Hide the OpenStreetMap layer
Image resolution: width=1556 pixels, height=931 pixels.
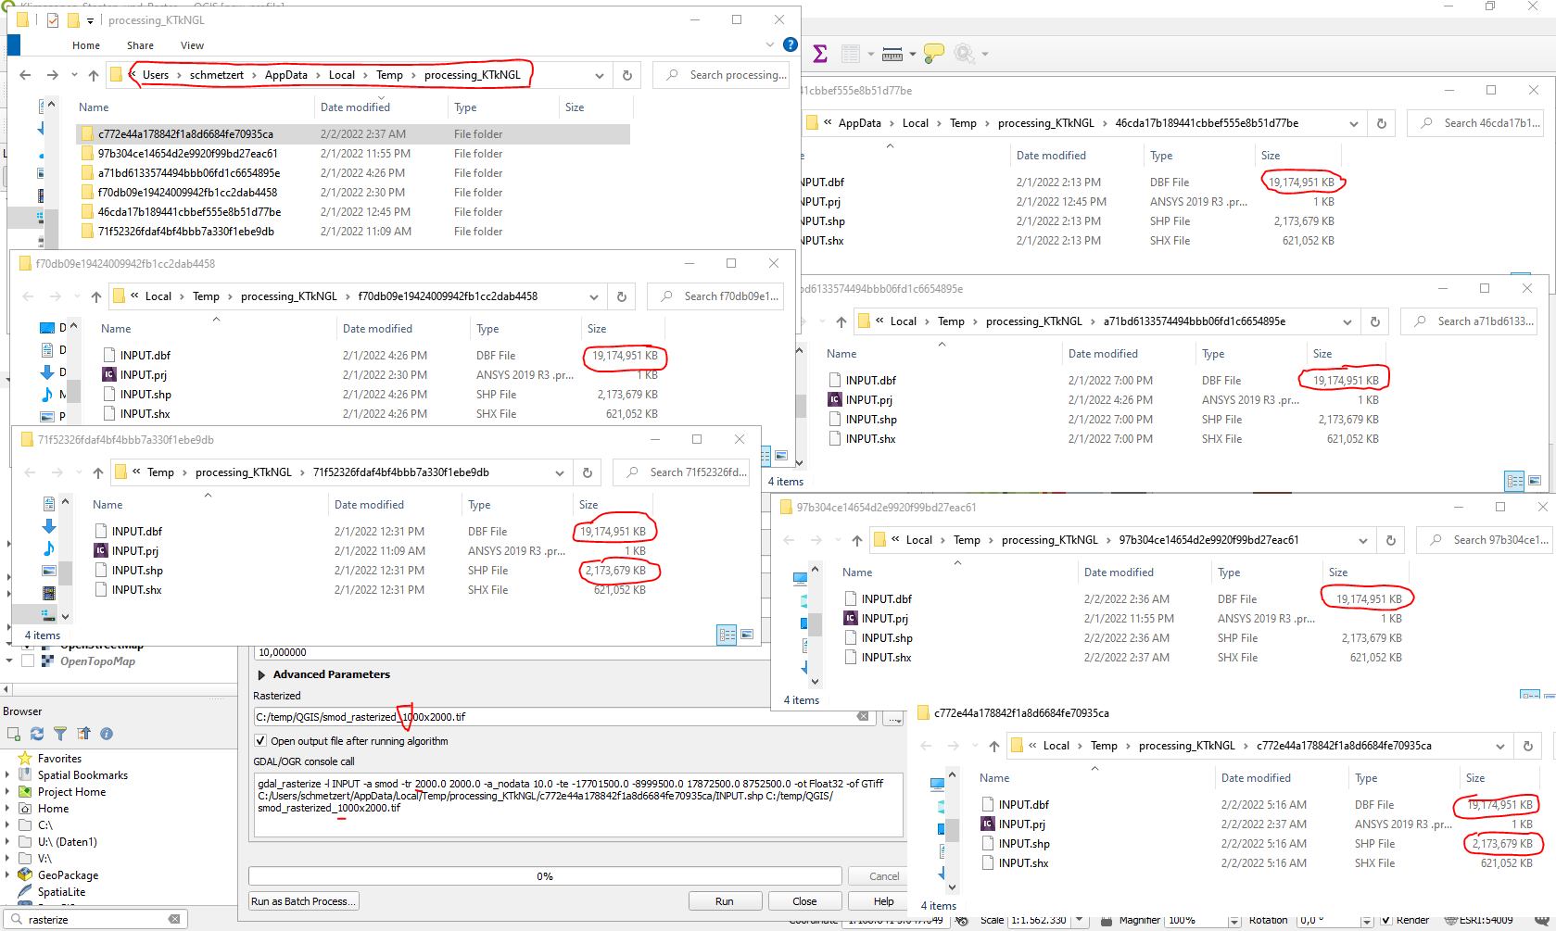point(26,646)
